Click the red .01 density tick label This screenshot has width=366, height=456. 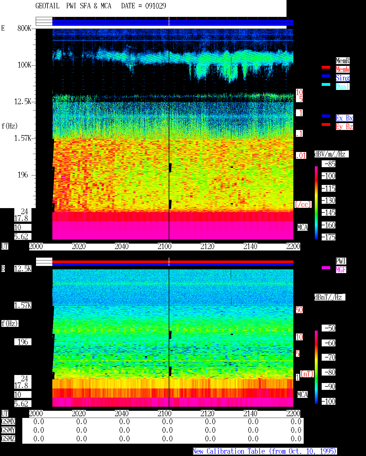[x=301, y=156]
